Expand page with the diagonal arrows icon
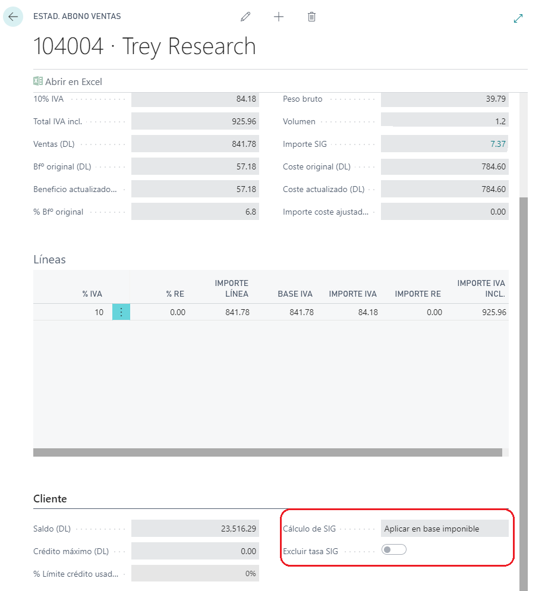The height and width of the screenshot is (591, 545). [518, 18]
